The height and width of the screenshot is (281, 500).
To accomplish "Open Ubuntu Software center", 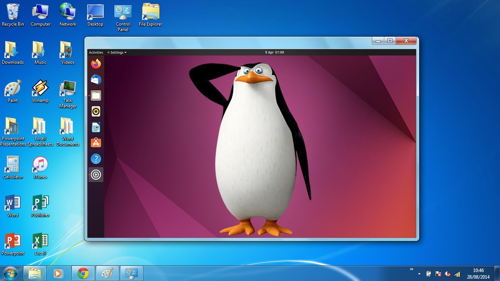I will pos(96,142).
